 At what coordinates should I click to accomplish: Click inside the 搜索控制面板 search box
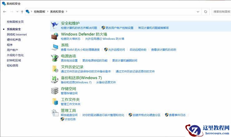(221, 12)
